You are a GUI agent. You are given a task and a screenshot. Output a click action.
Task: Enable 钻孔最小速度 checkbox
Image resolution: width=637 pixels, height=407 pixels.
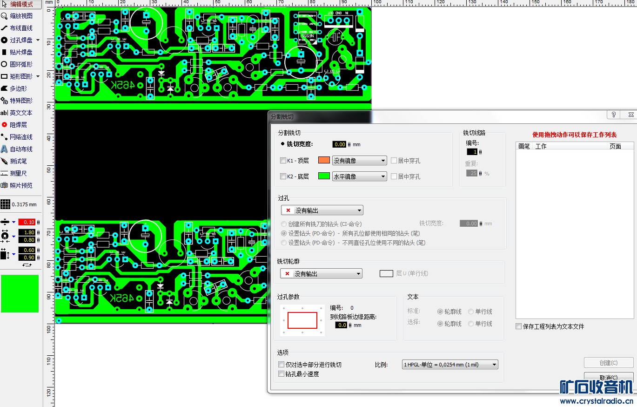281,374
